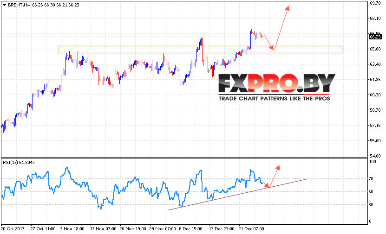Click the 20 Oct 2017 date label
Image resolution: width=386 pixels, height=234 pixels.
tap(13, 229)
